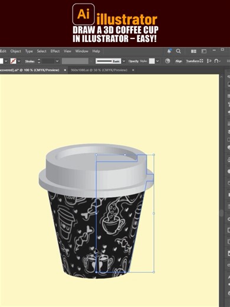The width and height of the screenshot is (230, 307).
Task: Open the workspace switcher icon
Action: coord(204,51)
